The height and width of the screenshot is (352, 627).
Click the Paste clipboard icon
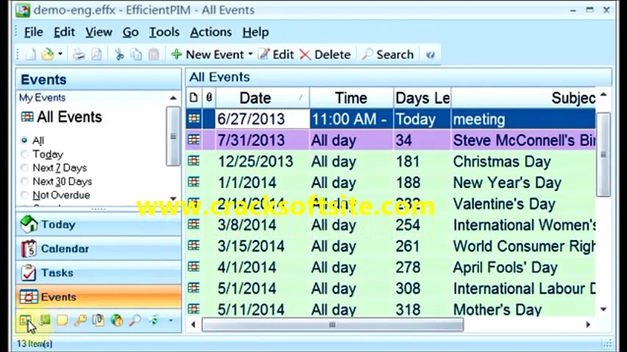154,54
